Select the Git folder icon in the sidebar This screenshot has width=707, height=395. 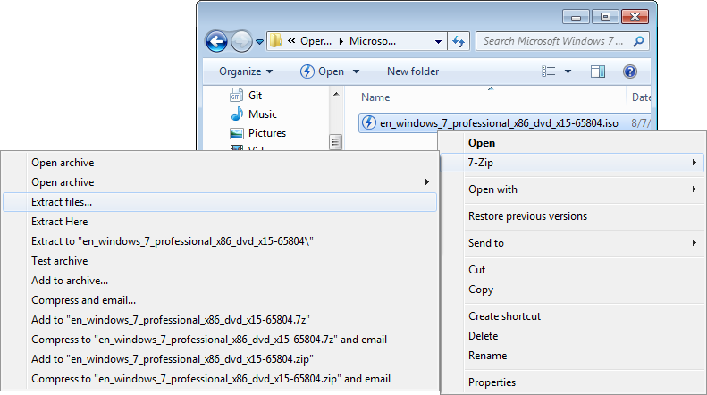[x=237, y=96]
